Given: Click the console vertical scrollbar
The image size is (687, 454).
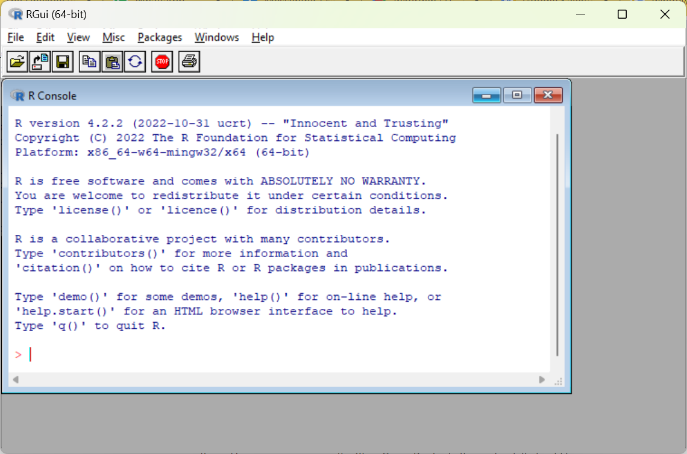Looking at the screenshot, I should click(557, 245).
